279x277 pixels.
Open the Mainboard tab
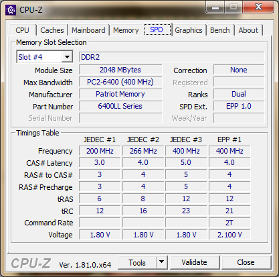[x=88, y=30]
